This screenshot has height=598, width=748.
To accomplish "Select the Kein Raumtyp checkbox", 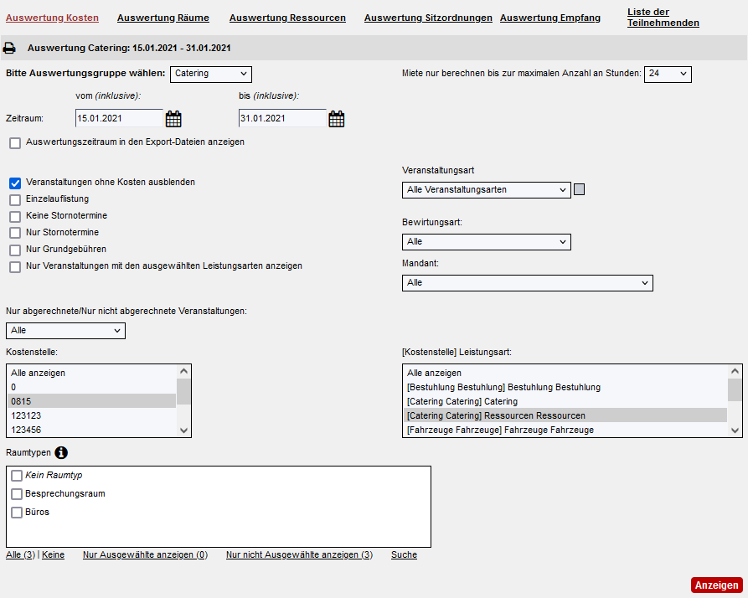I will [x=17, y=476].
